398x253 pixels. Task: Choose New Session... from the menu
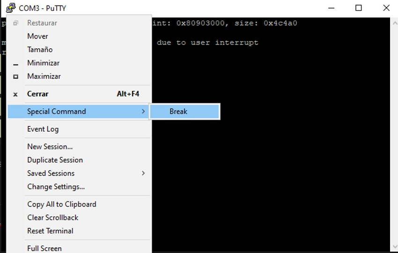(50, 147)
